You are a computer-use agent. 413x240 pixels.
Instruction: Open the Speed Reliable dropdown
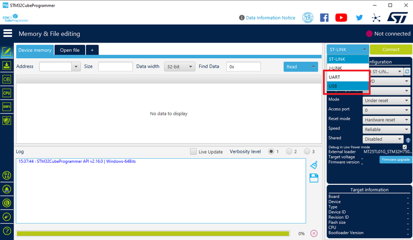387,129
